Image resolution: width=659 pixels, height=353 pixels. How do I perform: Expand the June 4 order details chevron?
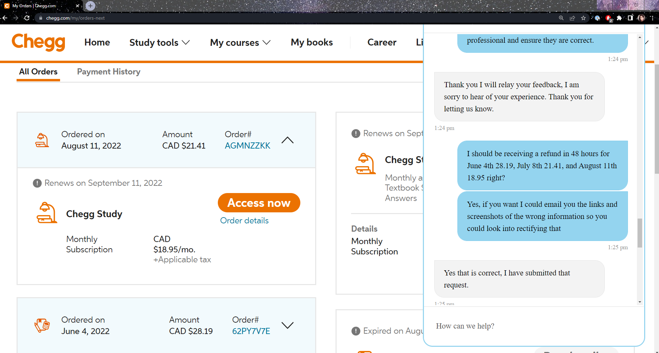pyautogui.click(x=288, y=325)
